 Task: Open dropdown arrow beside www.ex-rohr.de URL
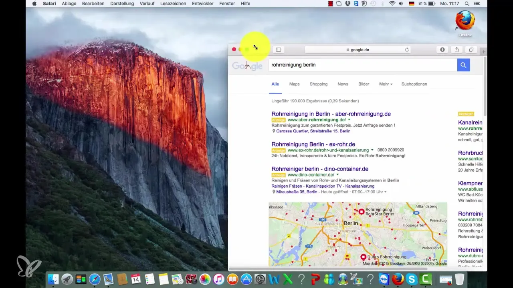372,150
